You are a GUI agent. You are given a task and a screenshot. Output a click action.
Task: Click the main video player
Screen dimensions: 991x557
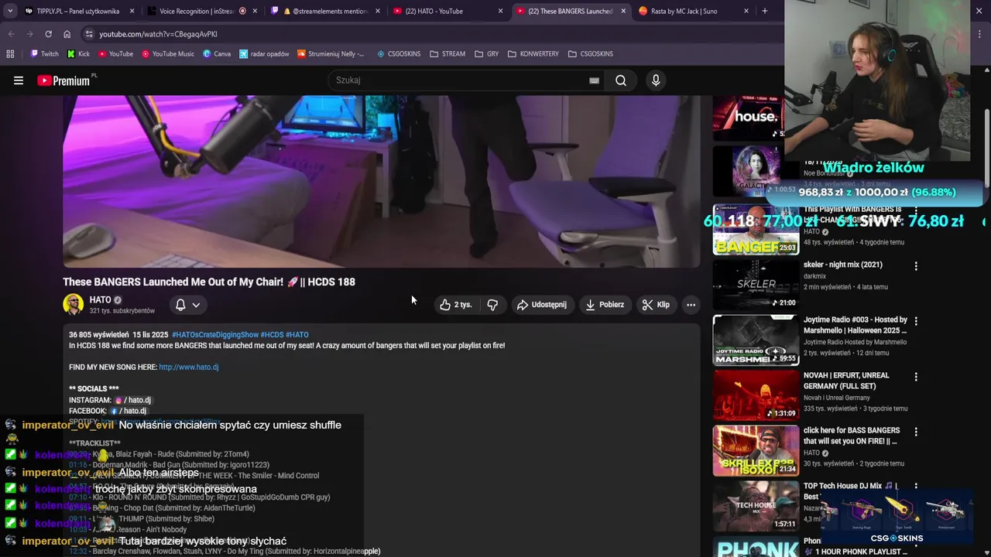pos(382,181)
